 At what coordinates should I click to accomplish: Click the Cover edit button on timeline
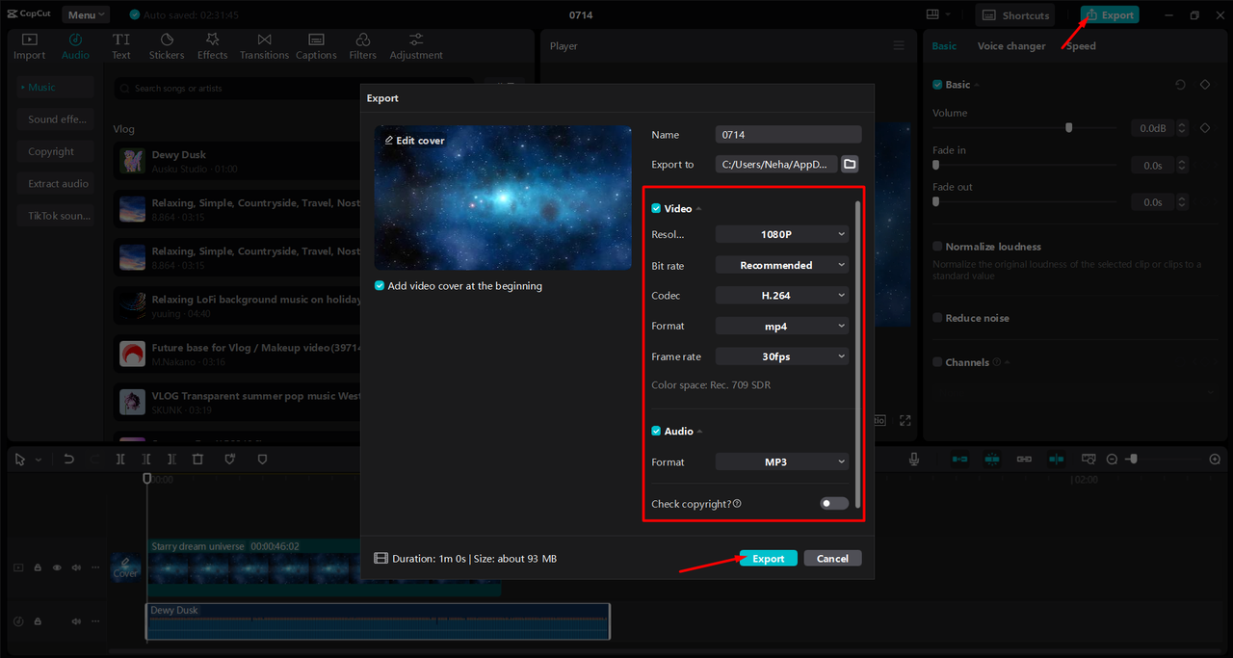126,567
